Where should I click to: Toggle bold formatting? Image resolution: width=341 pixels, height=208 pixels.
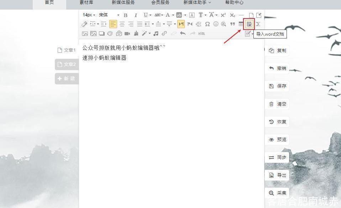click(x=125, y=15)
